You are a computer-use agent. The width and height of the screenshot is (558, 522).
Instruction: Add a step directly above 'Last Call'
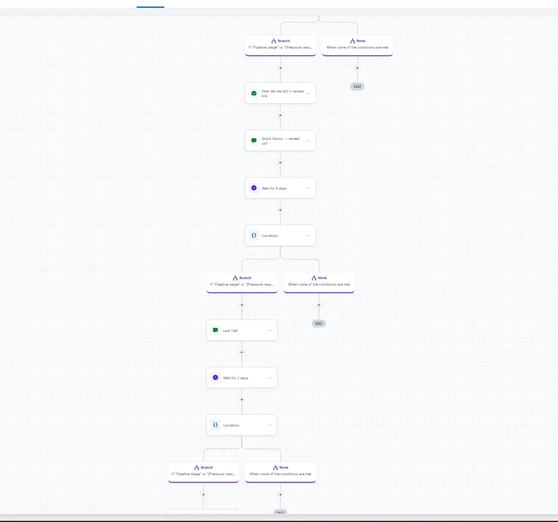[x=242, y=305]
